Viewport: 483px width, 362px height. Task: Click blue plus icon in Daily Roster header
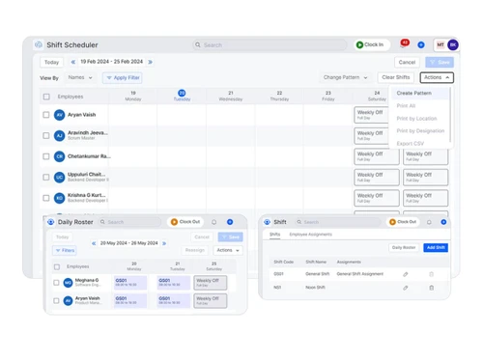230,222
